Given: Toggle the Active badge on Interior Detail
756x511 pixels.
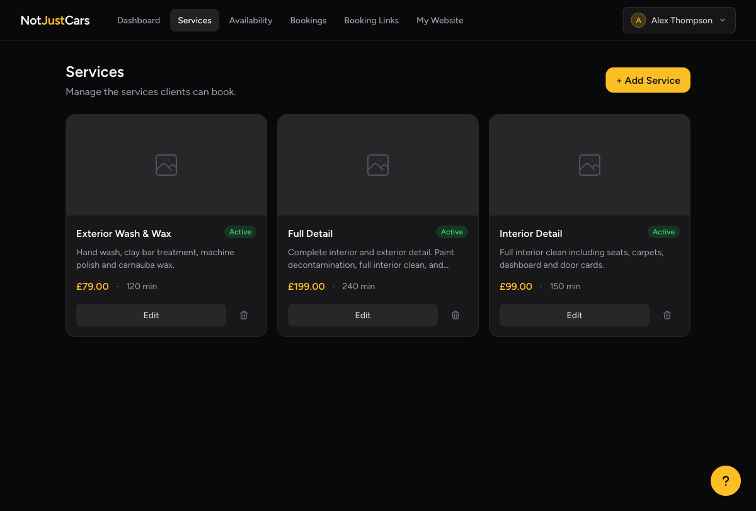Looking at the screenshot, I should 663,232.
